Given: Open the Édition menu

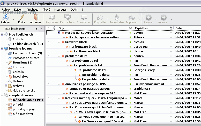Looking at the screenshot, I should pyautogui.click(x=18, y=10).
